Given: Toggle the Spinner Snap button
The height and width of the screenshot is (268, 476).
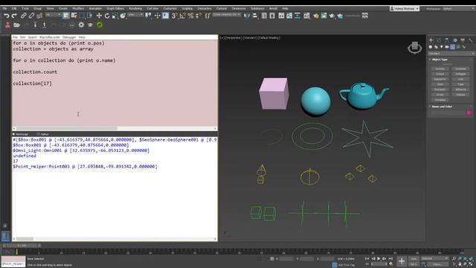Looking at the screenshot, I should click(199, 16).
